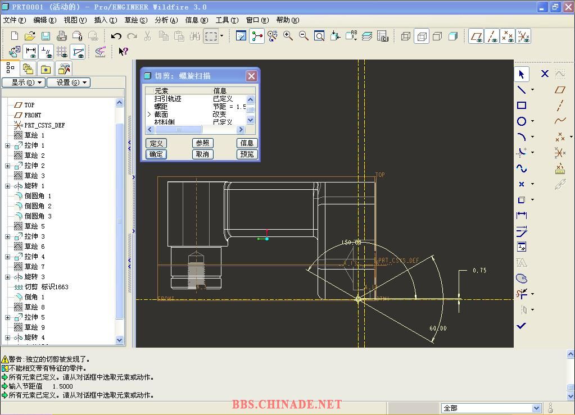Image resolution: width=575 pixels, height=415 pixels.
Task: Click the model tree vertical scrollbar
Action: tap(119, 221)
